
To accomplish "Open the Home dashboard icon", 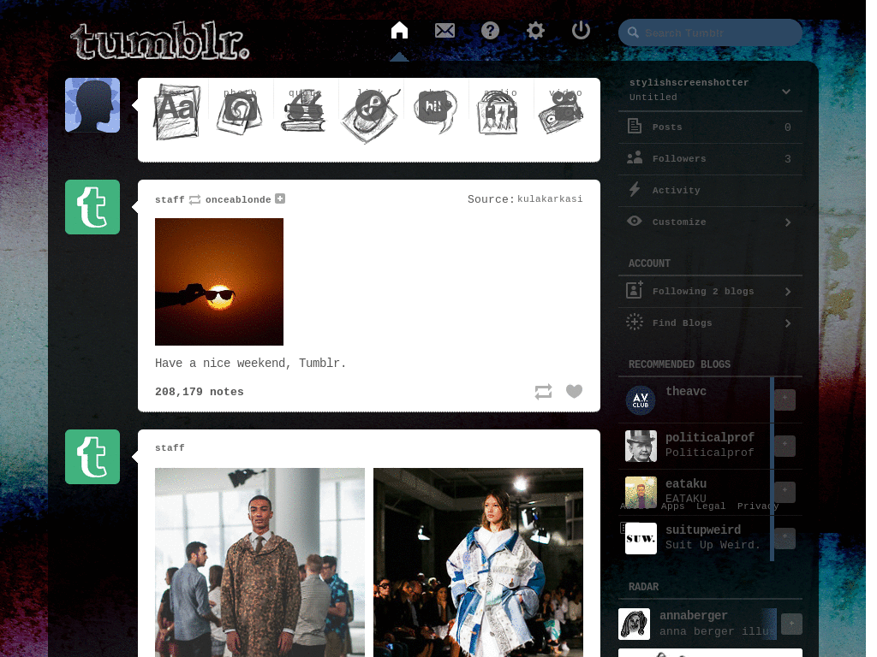I will click(x=399, y=30).
